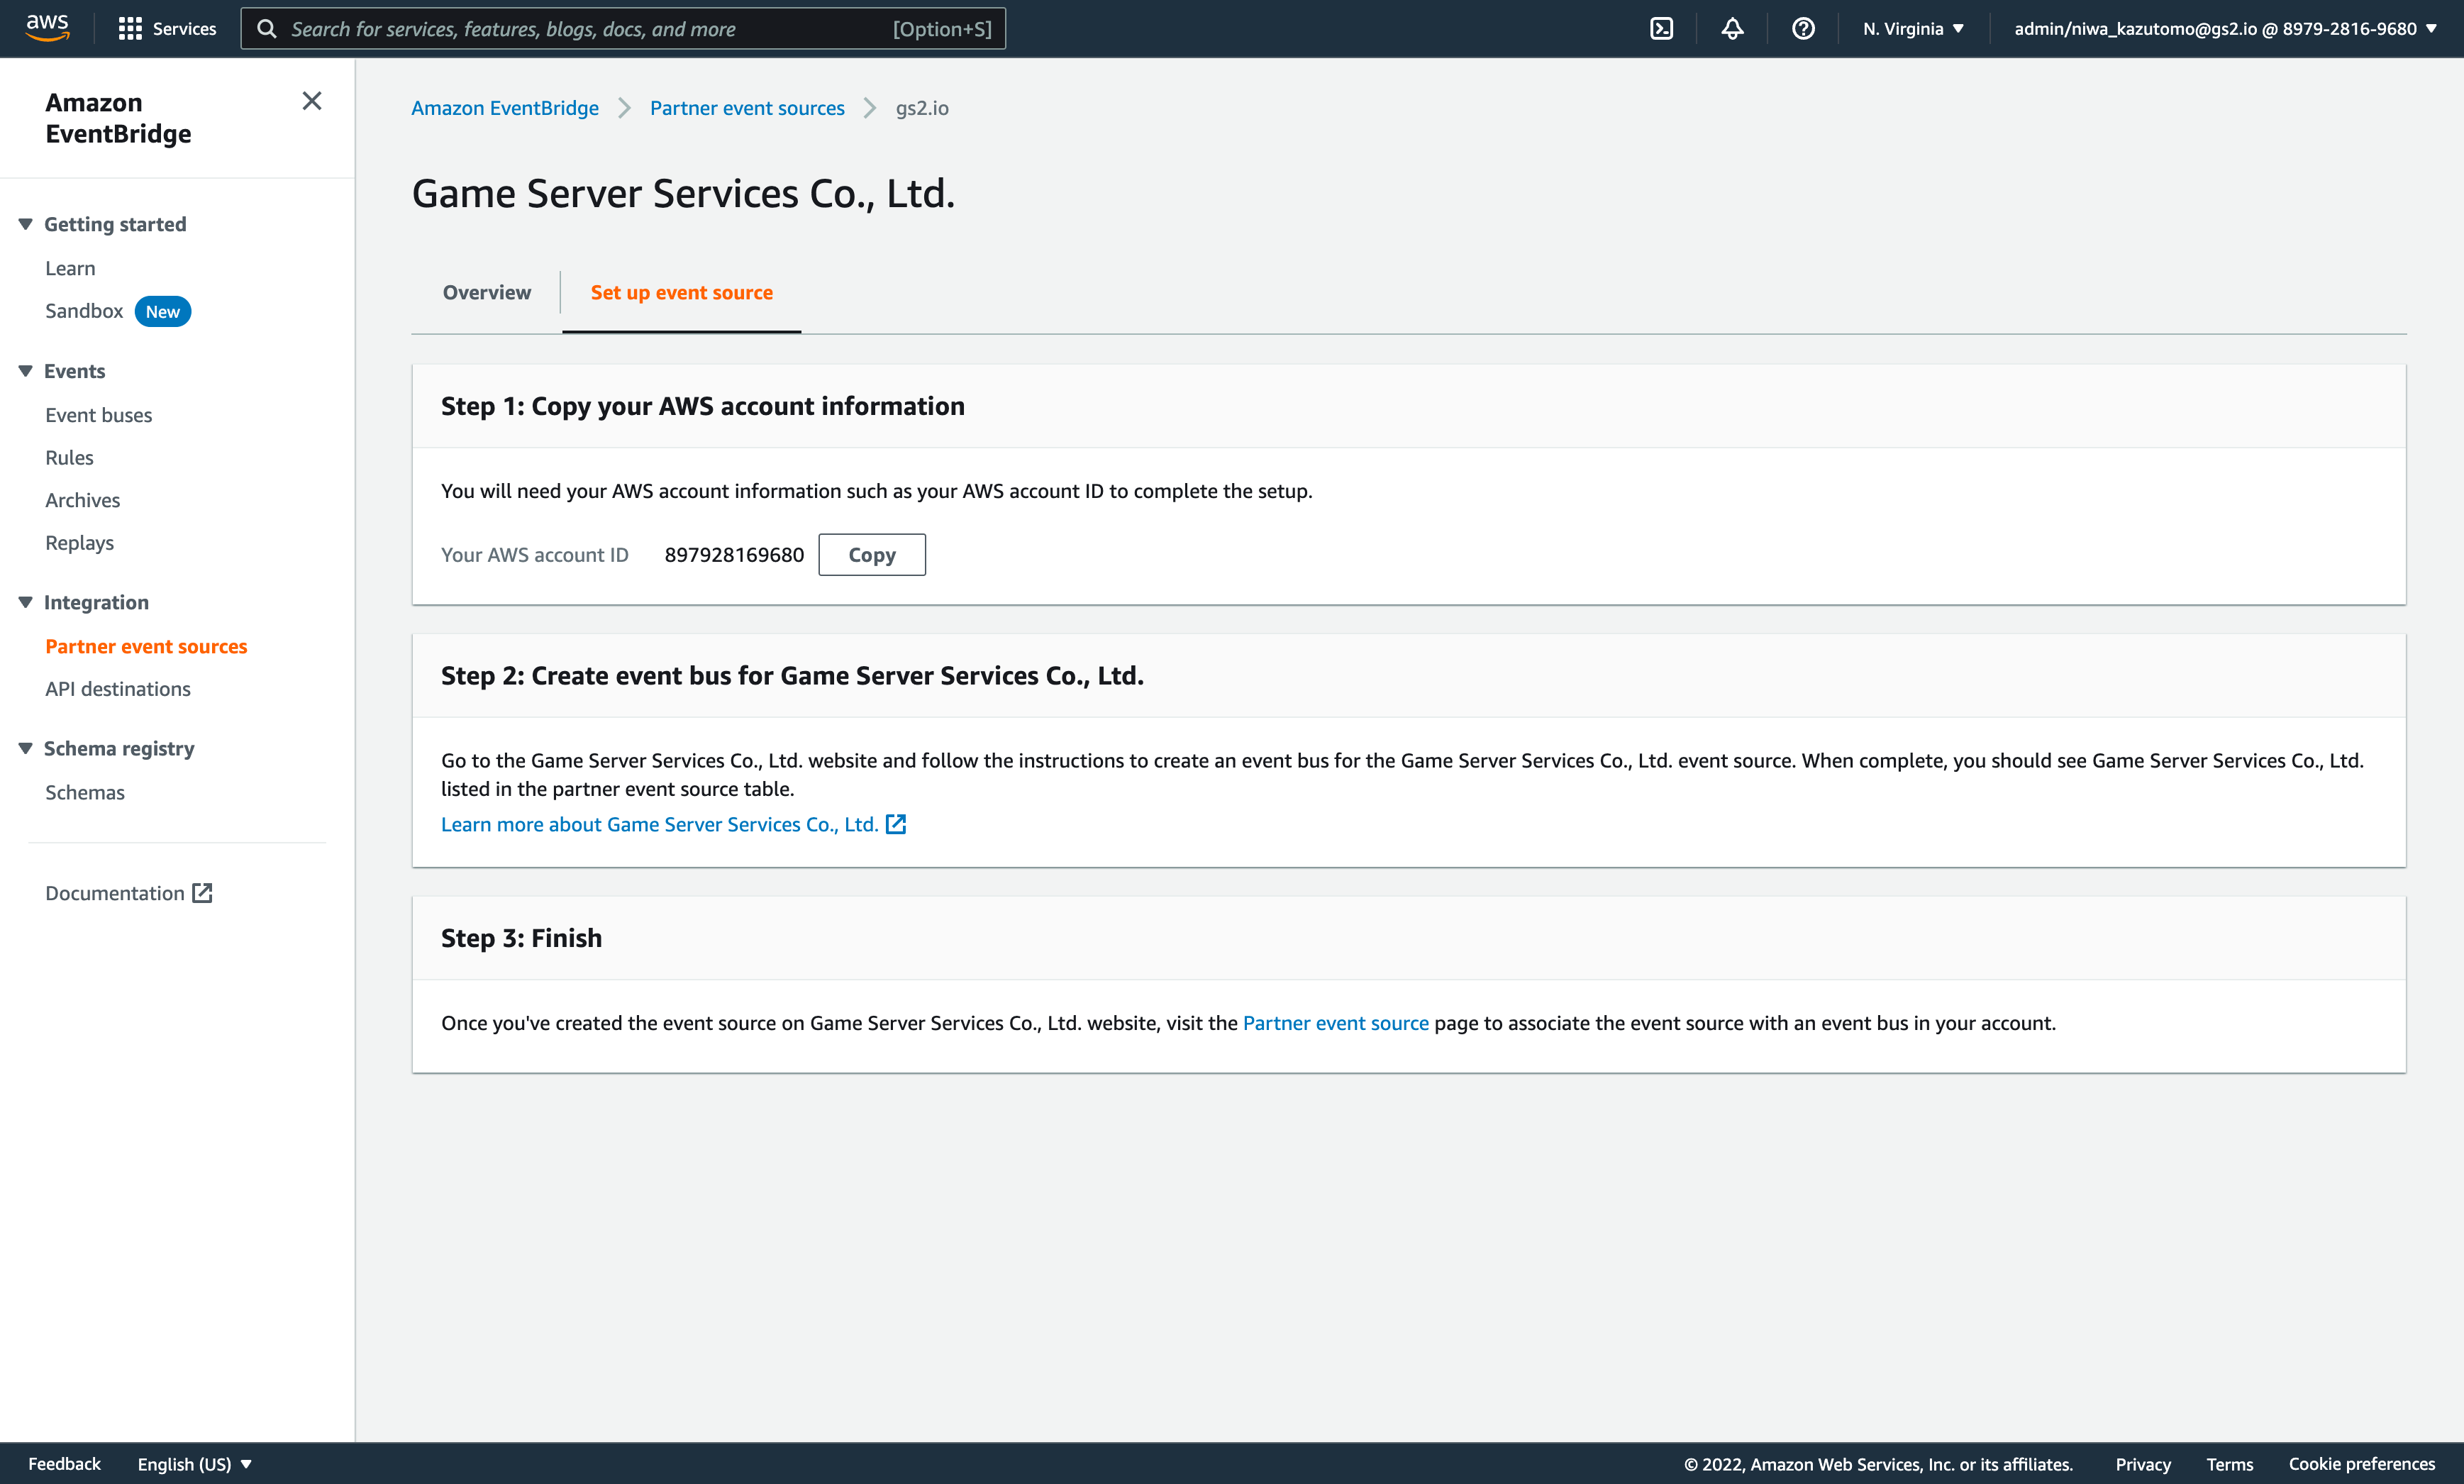The image size is (2464, 1484).
Task: Open the Documentation link
Action: [x=115, y=893]
